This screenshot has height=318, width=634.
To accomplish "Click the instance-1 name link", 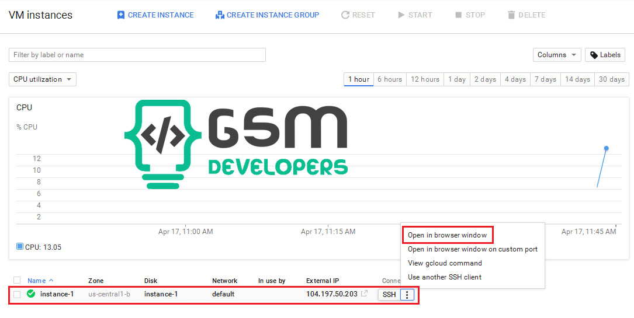I will pos(57,294).
